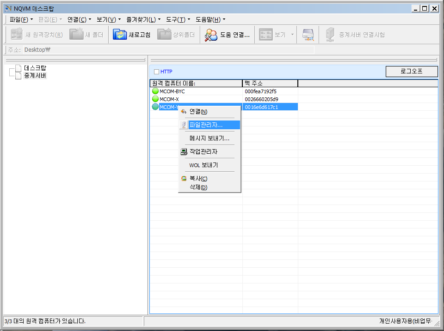Open the 보기(V) menu

pos(109,19)
